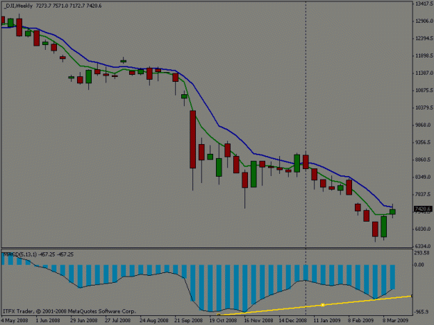Click the 11 Jan 2009 date label
434x325 pixels.
(327, 320)
